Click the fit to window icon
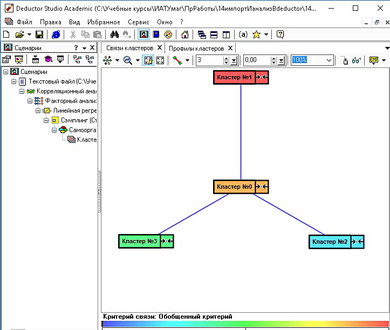Screen dimensions: 390x330 (160, 60)
